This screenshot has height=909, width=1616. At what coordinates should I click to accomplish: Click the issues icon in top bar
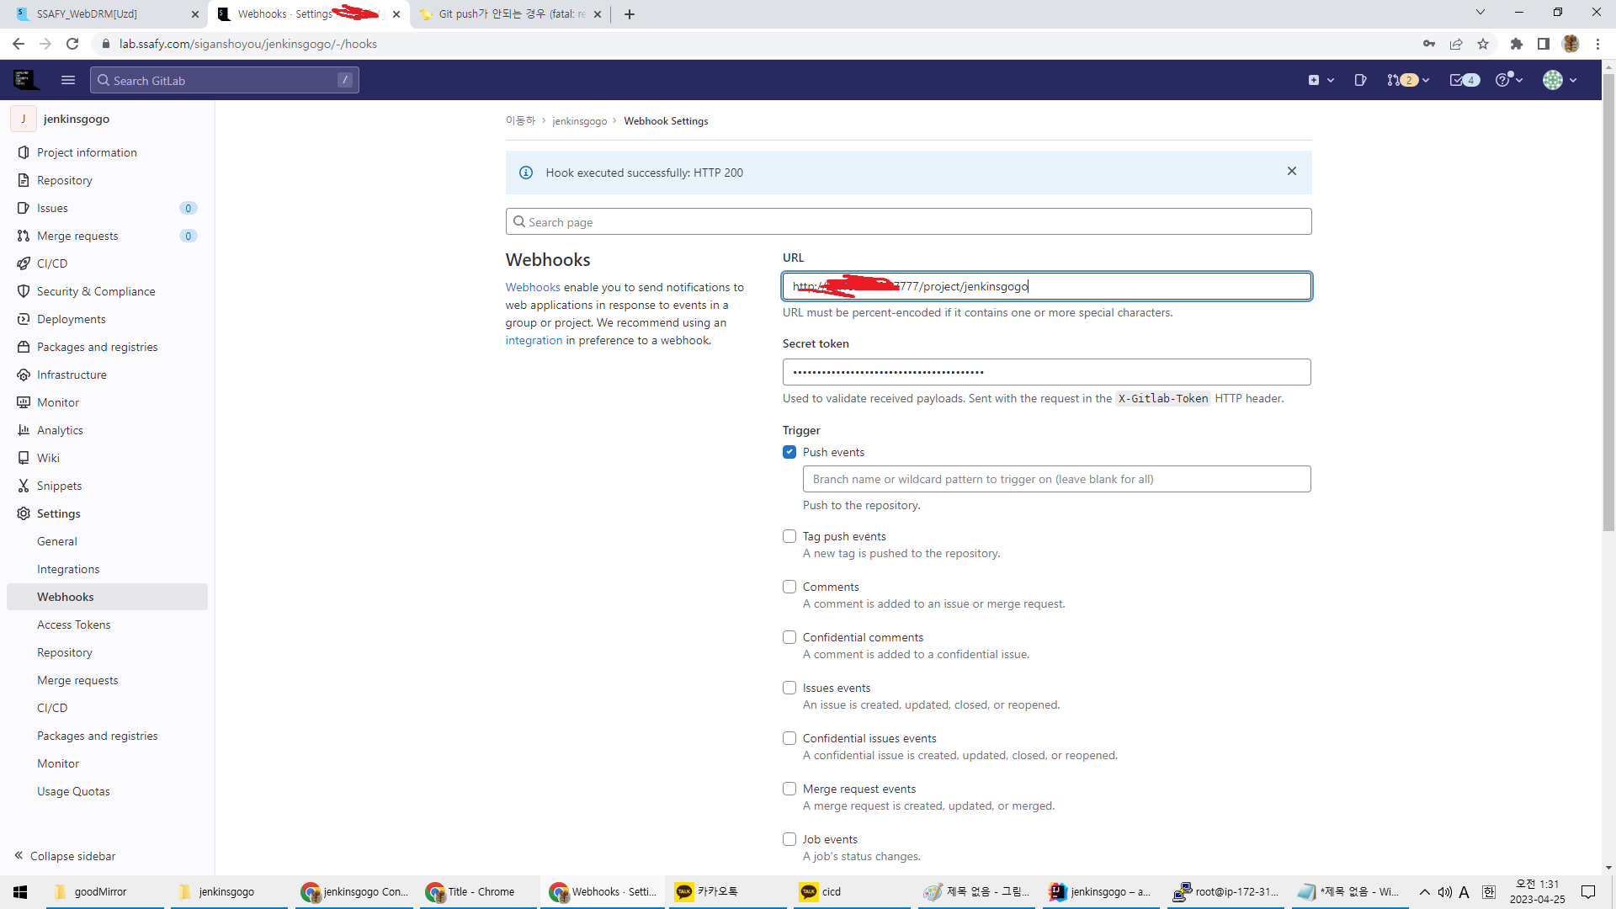point(1360,80)
